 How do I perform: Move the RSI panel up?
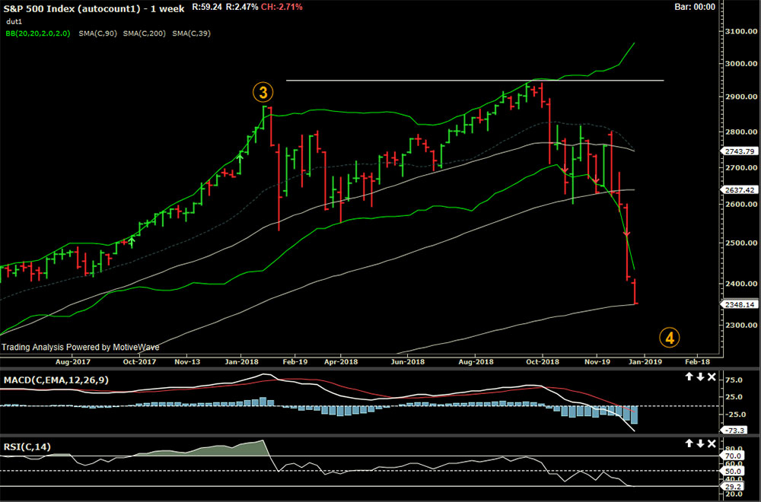coord(689,443)
